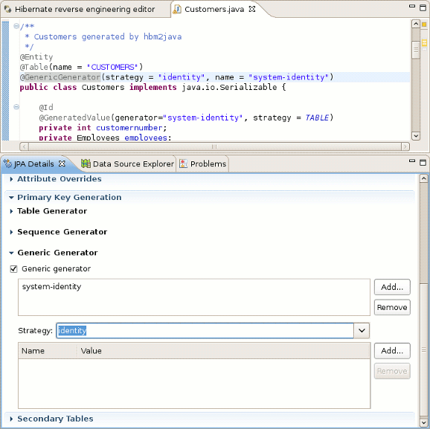
Task: Maximize the editor area
Action: [423, 7]
